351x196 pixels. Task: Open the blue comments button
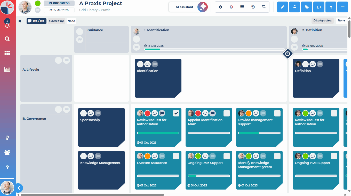[x=319, y=7]
